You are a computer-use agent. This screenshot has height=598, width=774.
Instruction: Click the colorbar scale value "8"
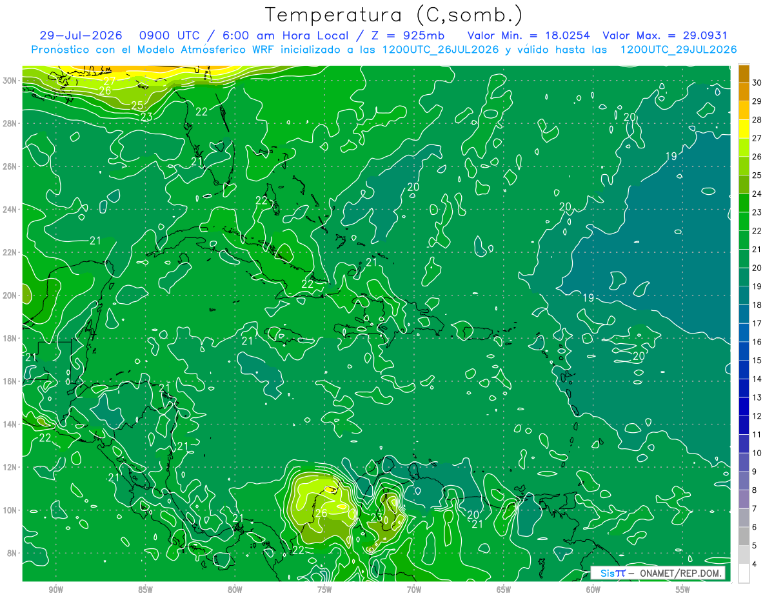[x=755, y=490]
